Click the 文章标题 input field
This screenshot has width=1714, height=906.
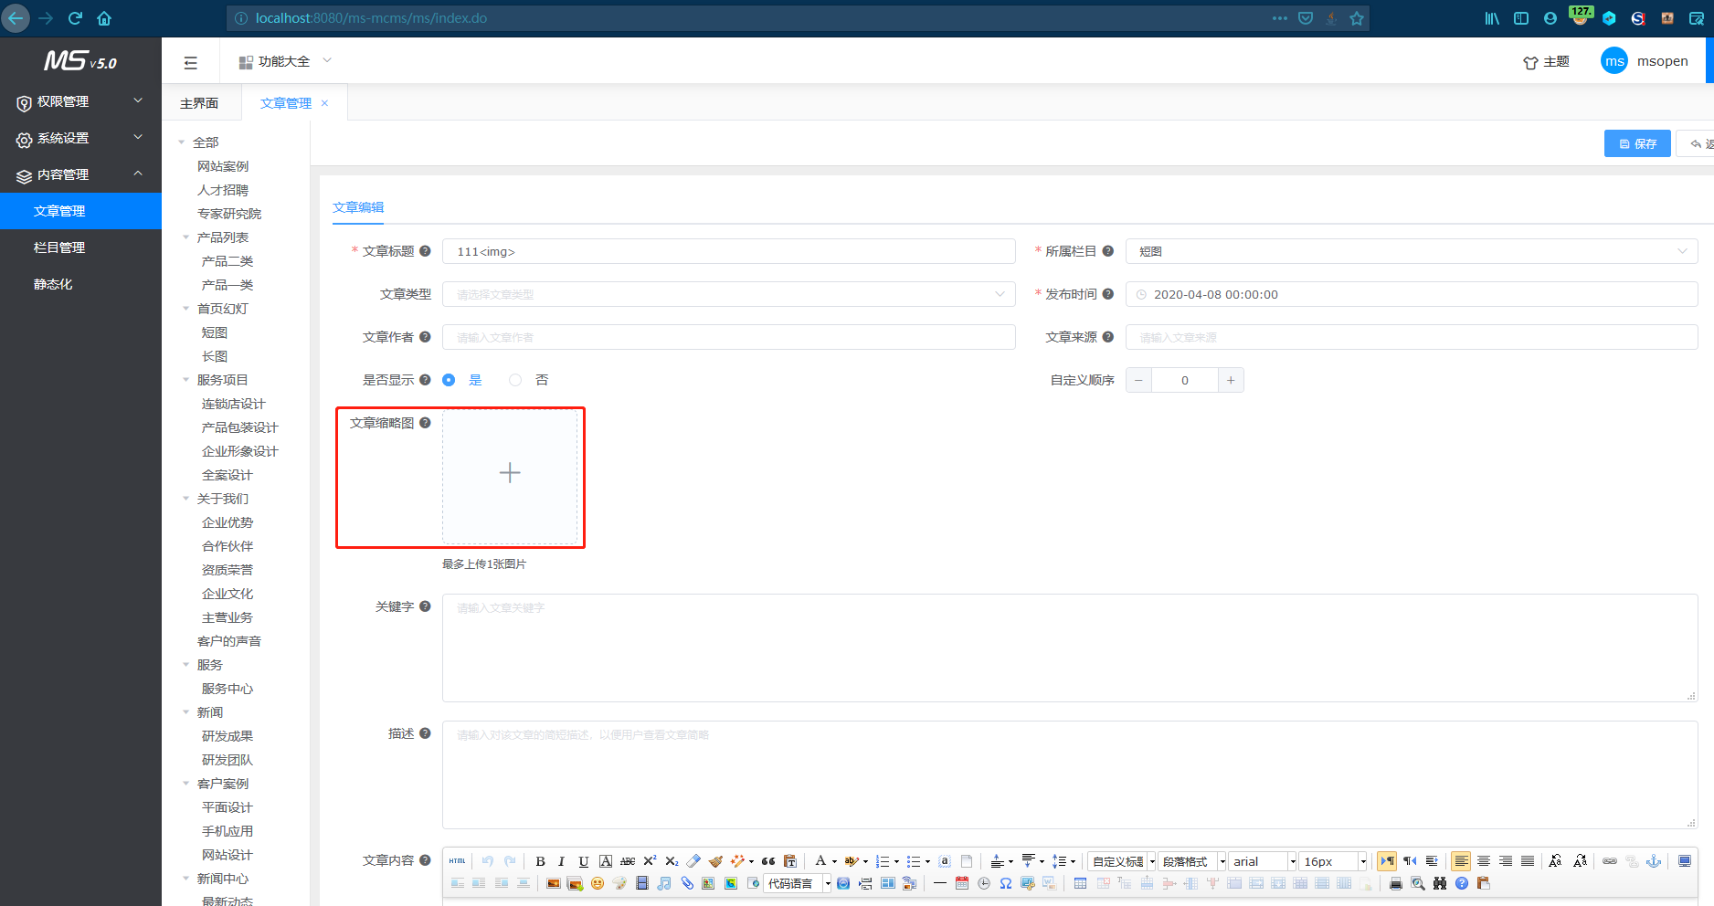pyautogui.click(x=729, y=251)
